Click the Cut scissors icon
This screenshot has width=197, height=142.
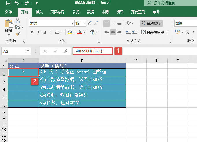pos(18,21)
